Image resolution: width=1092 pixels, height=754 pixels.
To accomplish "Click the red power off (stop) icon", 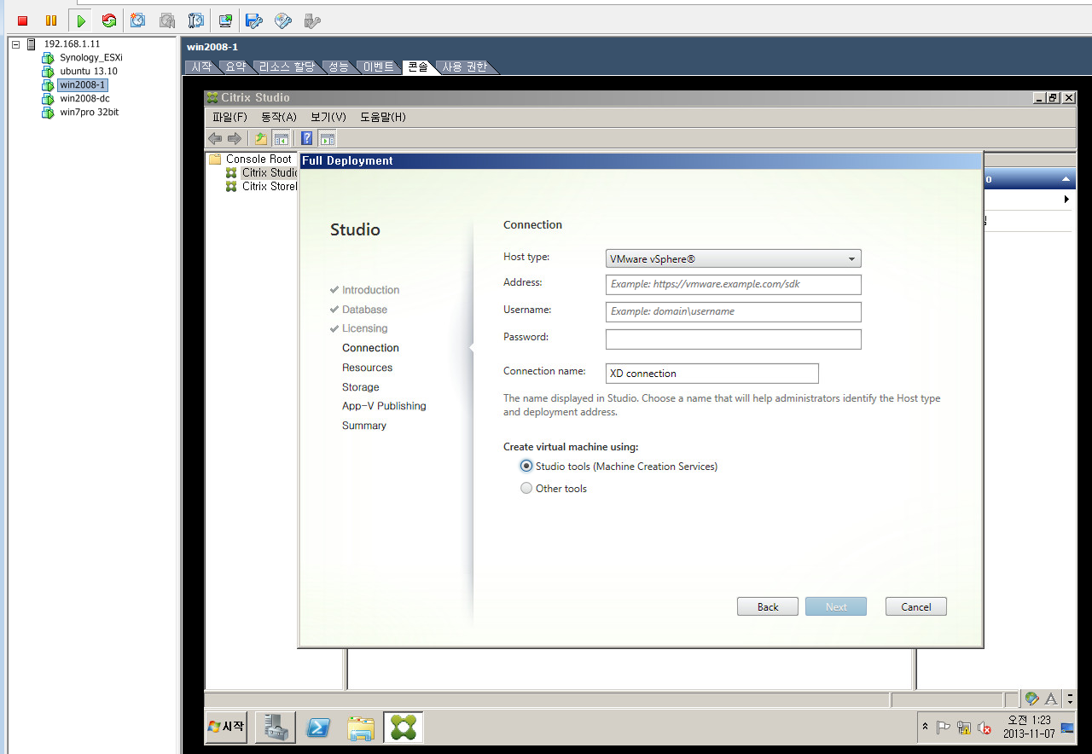I will tap(23, 20).
